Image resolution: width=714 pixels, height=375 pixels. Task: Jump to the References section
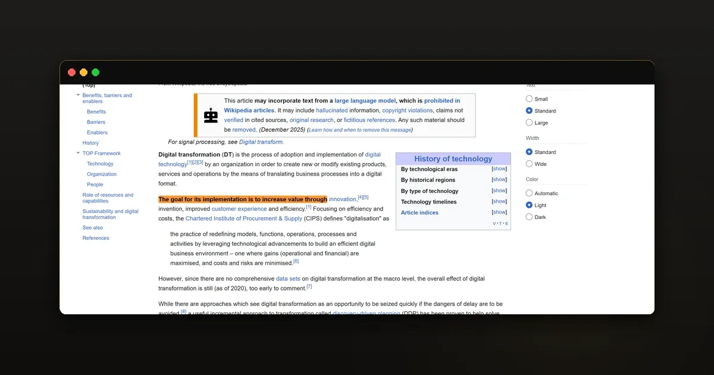point(96,238)
